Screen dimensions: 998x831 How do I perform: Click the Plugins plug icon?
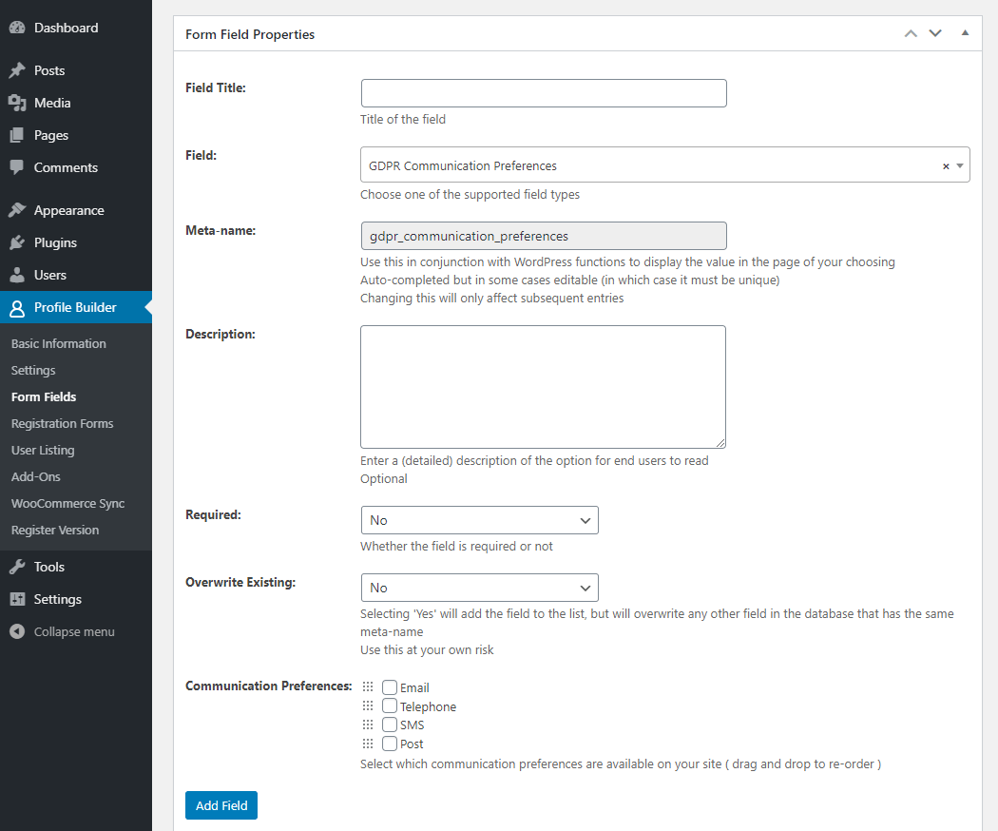click(x=17, y=242)
